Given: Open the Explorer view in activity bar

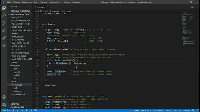Looking at the screenshot, I should point(4,8).
